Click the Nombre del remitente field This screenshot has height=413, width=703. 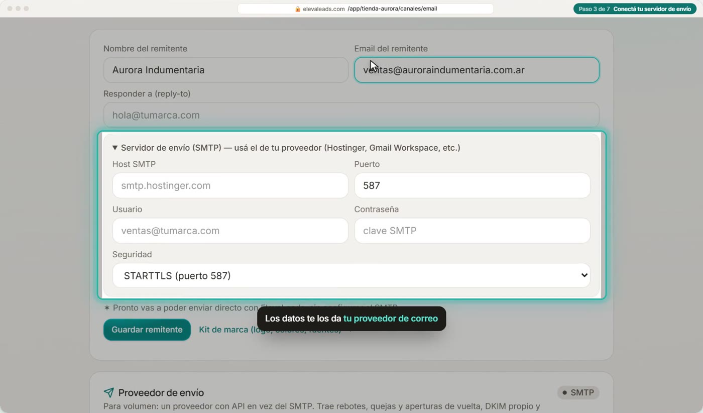[225, 70]
